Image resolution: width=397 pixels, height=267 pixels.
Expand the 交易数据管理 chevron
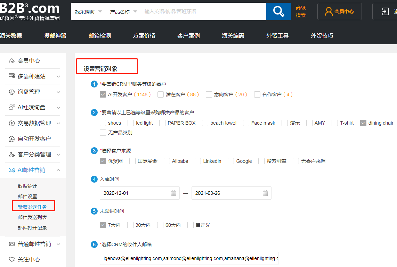(58, 123)
